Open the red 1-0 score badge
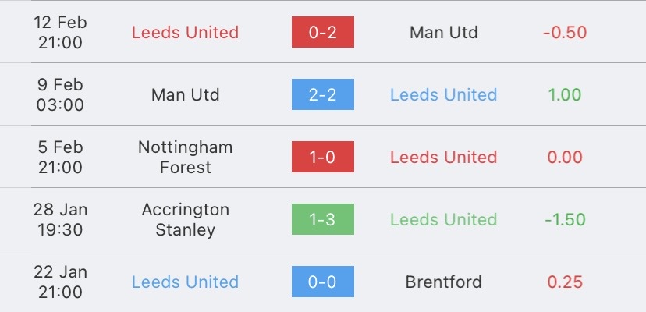The width and height of the screenshot is (646, 312). click(322, 157)
